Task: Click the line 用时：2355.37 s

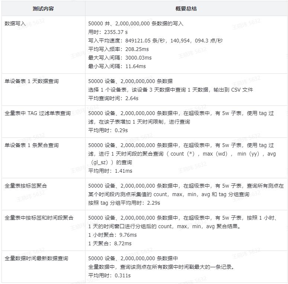Action: [108, 32]
